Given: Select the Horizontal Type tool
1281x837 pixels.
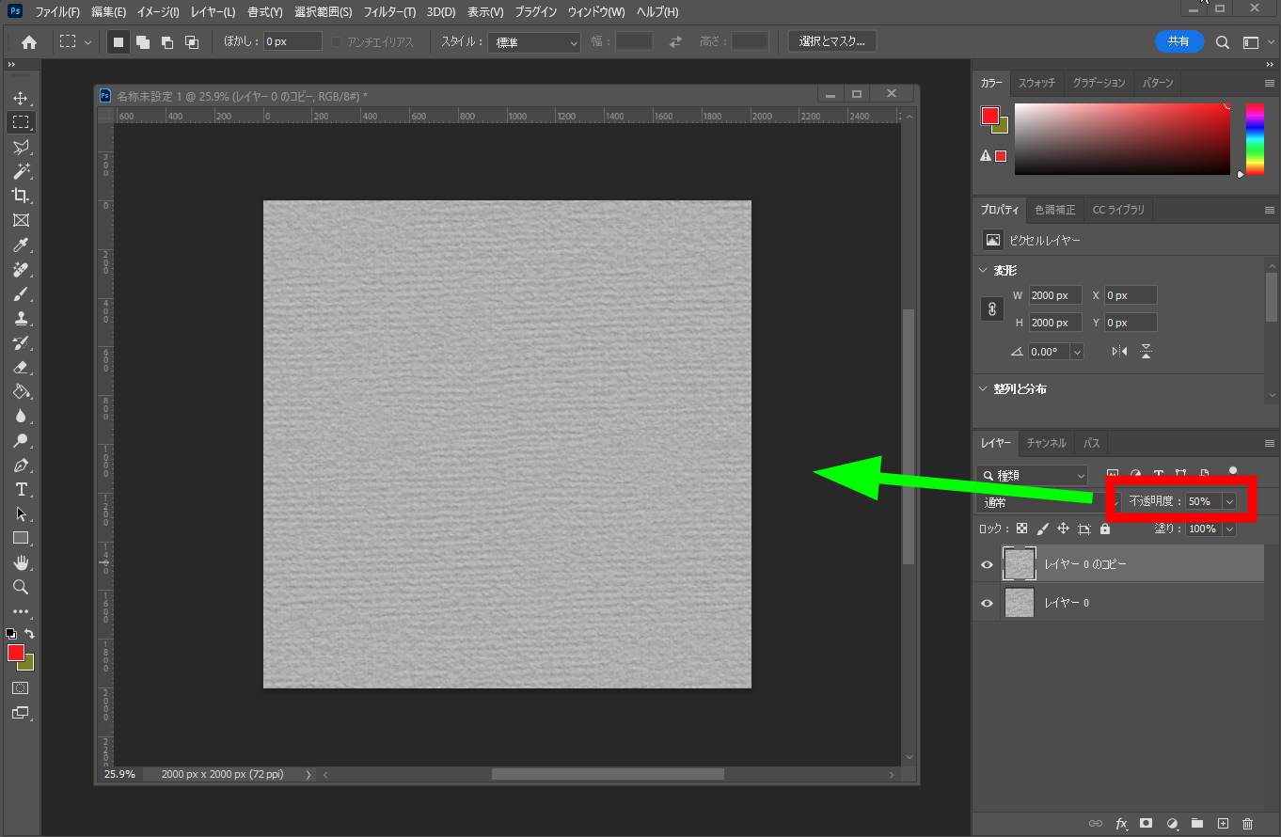Looking at the screenshot, I should click(x=21, y=490).
